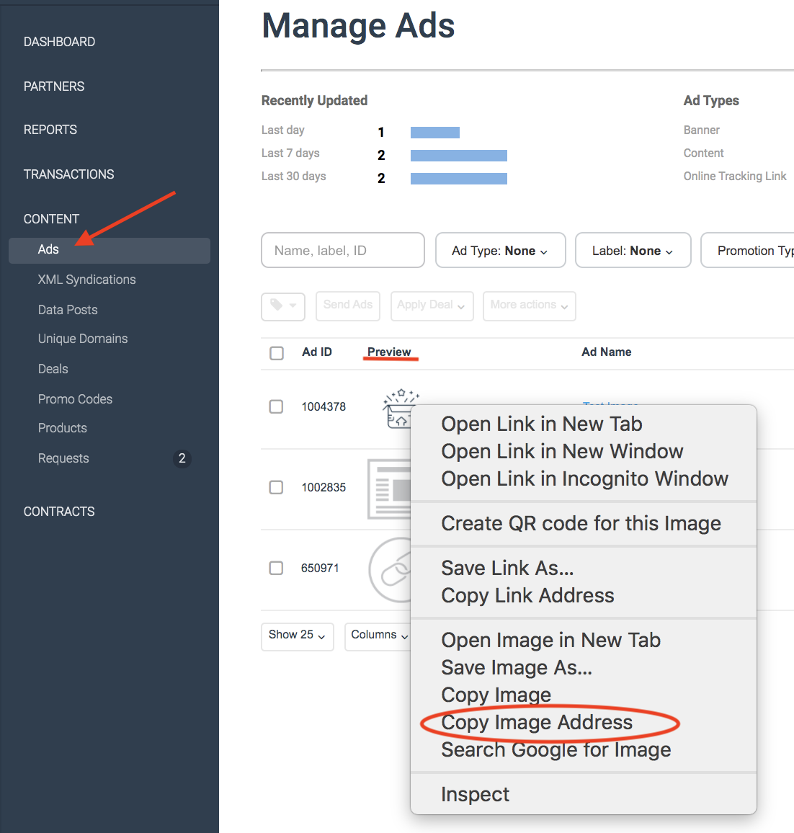Click Inspect in the context menu
Image resolution: width=794 pixels, height=833 pixels.
click(x=475, y=794)
